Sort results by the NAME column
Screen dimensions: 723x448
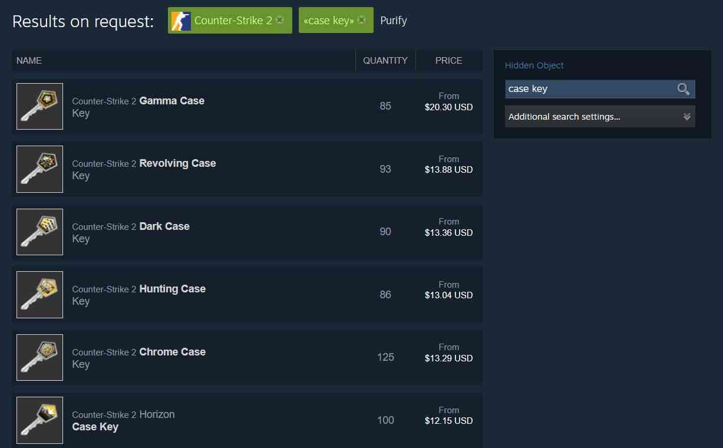[x=29, y=60]
